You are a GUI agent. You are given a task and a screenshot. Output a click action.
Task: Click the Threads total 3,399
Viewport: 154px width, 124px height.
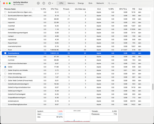(x=114, y=111)
